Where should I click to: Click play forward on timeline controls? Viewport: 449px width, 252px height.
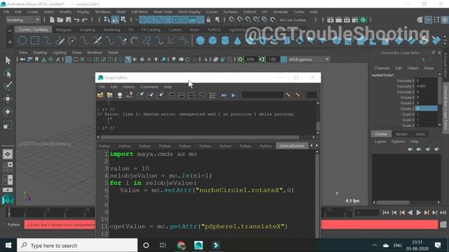point(419,213)
